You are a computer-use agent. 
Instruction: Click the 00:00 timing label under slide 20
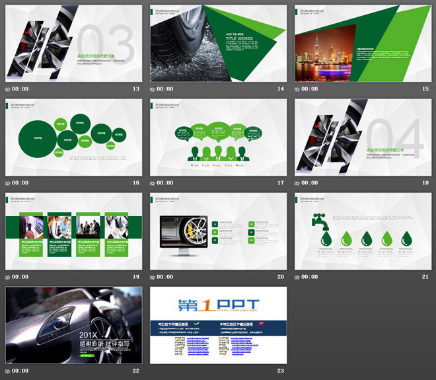point(165,277)
